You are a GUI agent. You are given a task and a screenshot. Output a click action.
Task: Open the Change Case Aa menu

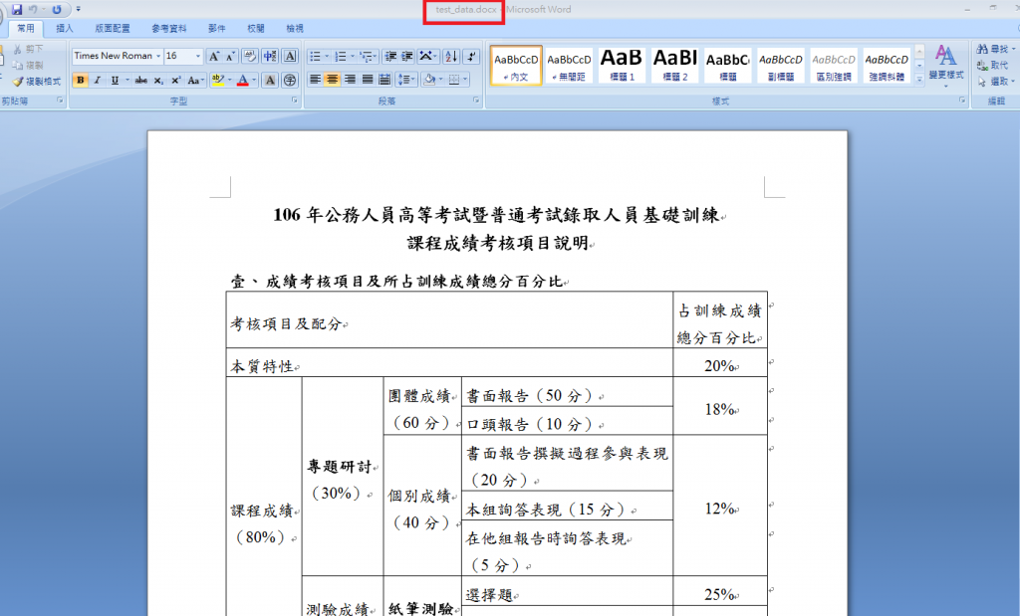(195, 80)
